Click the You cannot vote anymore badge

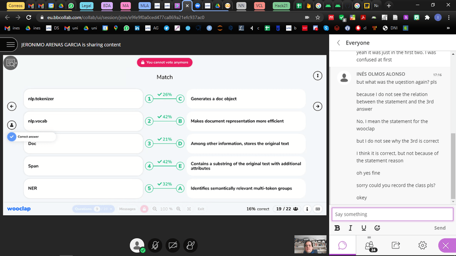coord(165,62)
